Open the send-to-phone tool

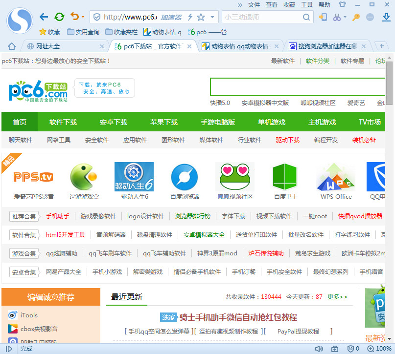coord(325,17)
